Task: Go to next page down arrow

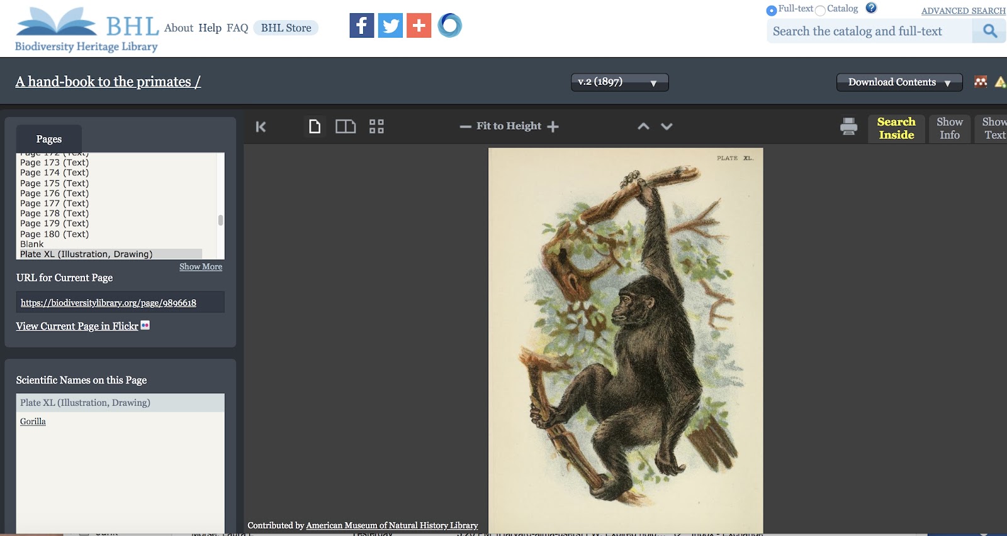Action: pos(667,126)
